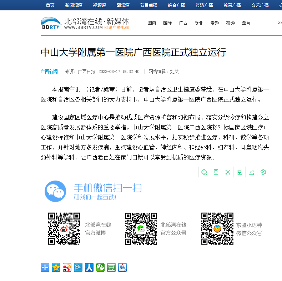Click the green fullscreen expand icon

(x=228, y=172)
